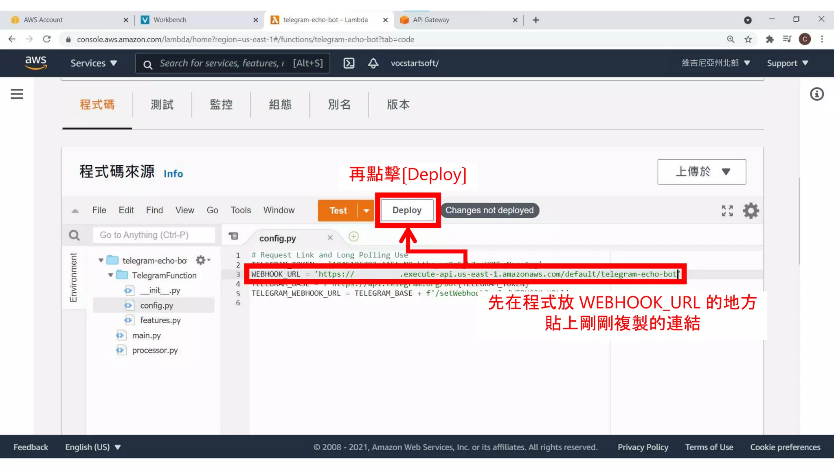Focus the AWS services search field
Screen dimensions: 834x469
233,63
